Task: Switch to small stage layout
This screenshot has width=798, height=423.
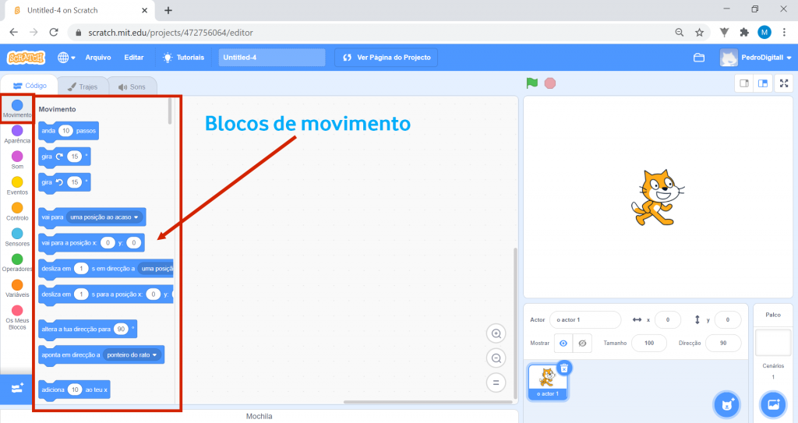Action: click(x=744, y=83)
